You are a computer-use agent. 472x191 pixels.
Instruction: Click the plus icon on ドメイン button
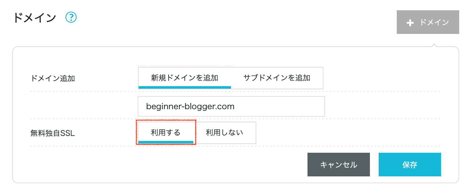tap(410, 23)
